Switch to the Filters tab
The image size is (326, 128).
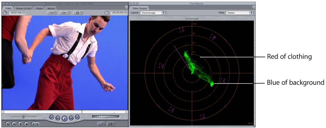pos(39,9)
